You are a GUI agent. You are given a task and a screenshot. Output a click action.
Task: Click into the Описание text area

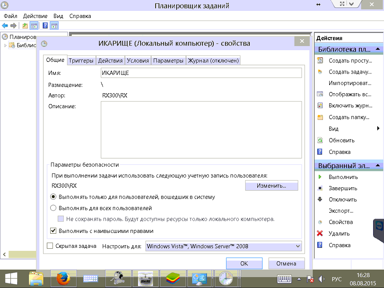point(201,130)
